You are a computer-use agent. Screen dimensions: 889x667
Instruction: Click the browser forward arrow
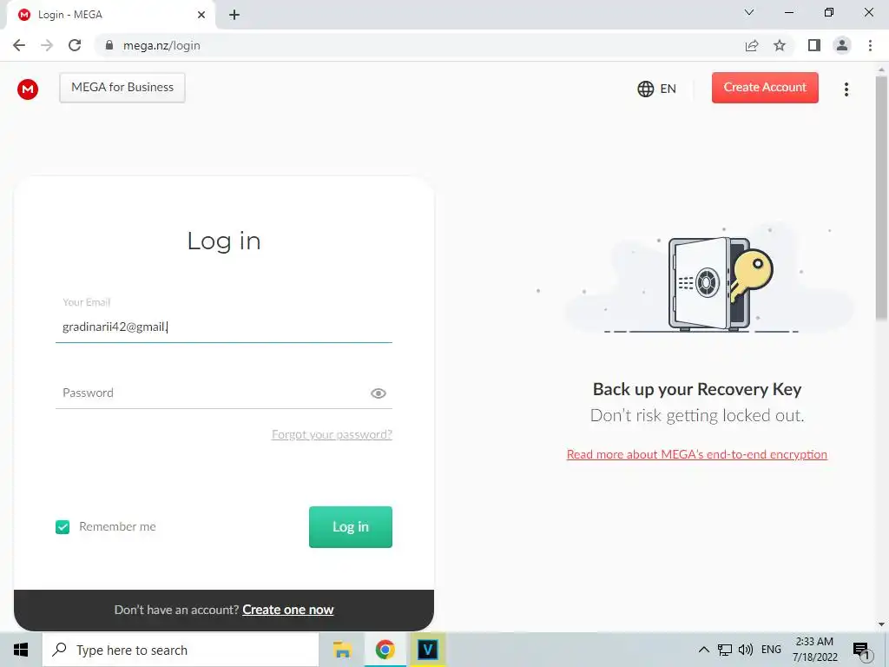click(47, 45)
